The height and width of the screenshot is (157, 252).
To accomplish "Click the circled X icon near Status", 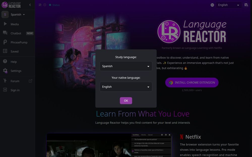I will coord(45,5).
